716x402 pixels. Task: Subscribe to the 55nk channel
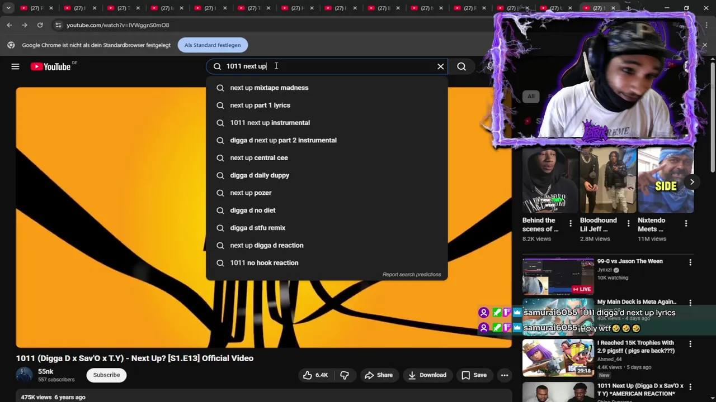[x=106, y=375]
